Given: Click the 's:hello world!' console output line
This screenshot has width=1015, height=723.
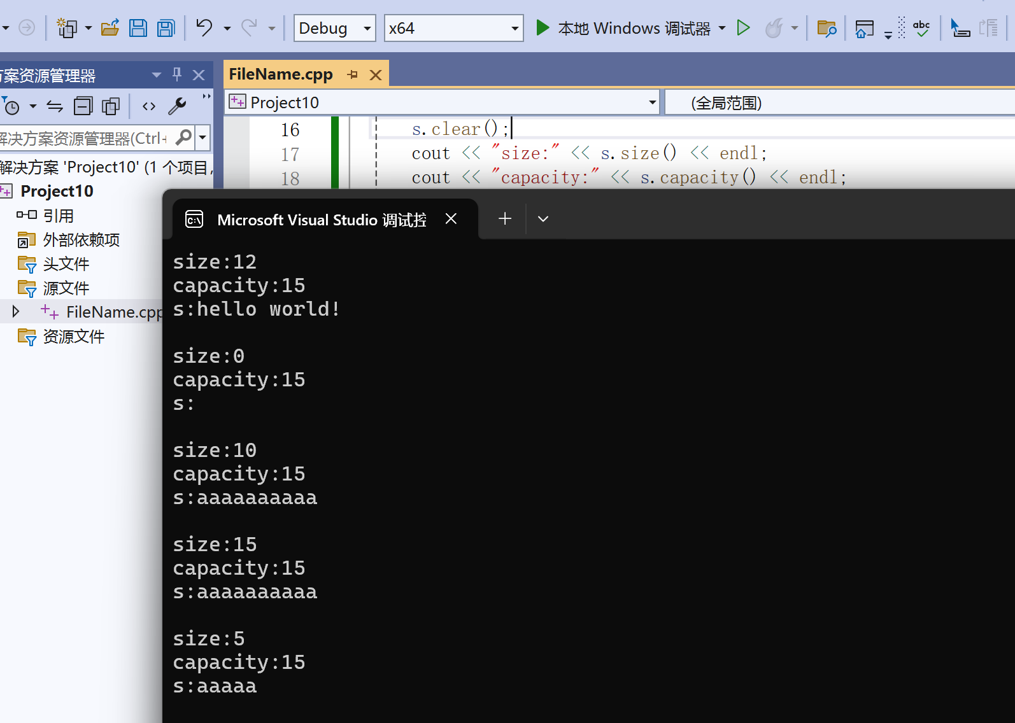Looking at the screenshot, I should (257, 309).
